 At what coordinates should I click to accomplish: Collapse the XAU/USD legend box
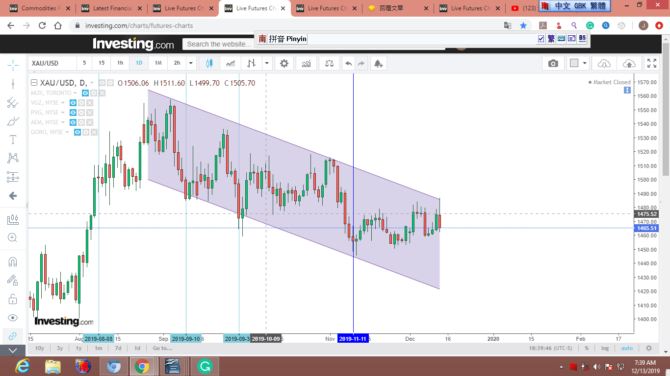tap(34, 83)
